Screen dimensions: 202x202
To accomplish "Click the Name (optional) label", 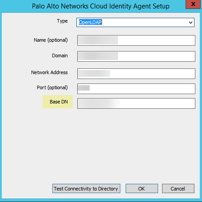I will point(51,40).
